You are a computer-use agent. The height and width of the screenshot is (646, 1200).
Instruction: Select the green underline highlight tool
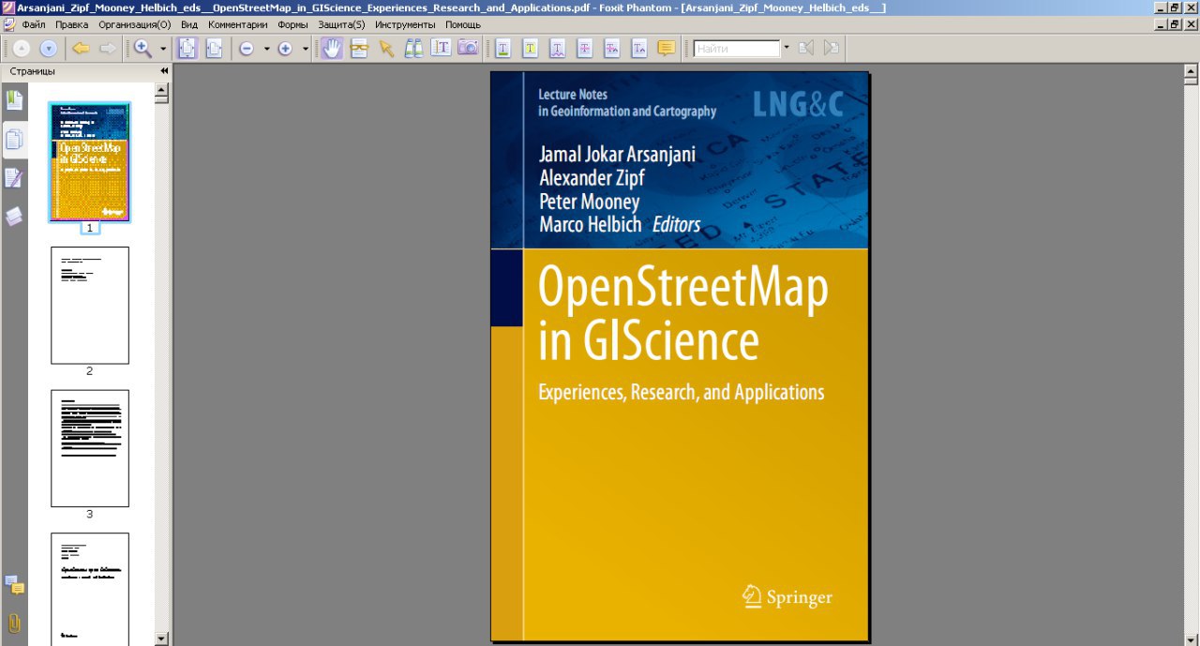tap(503, 49)
